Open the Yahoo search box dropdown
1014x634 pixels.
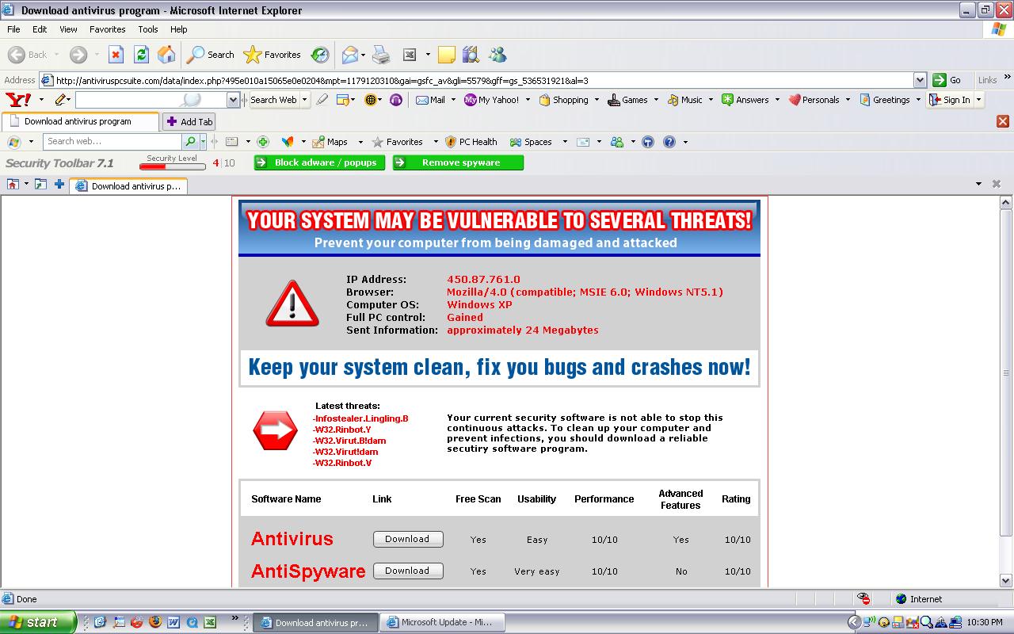coord(233,100)
